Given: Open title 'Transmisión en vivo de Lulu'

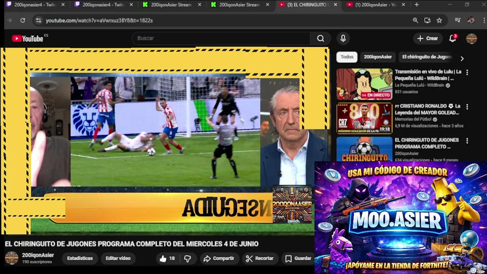Looking at the screenshot, I should [428, 75].
